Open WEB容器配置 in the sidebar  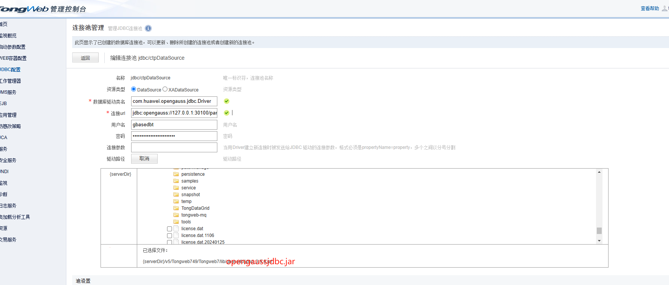(x=13, y=58)
